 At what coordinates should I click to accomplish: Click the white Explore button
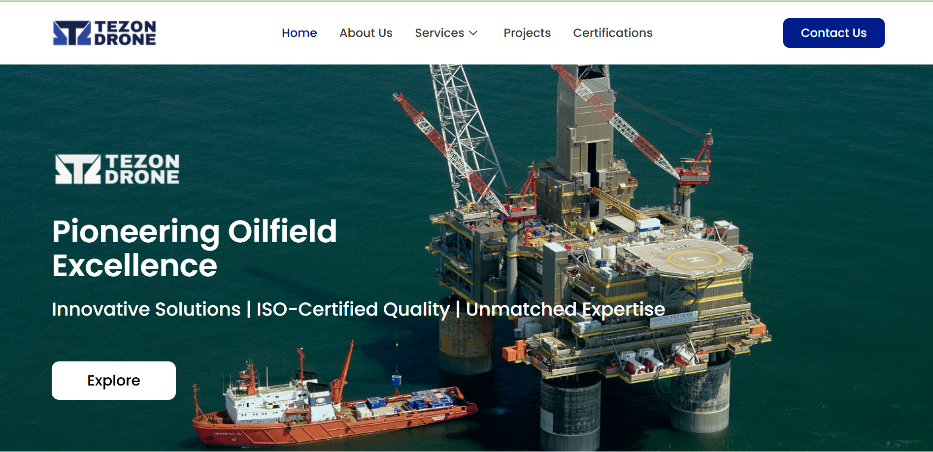coord(114,381)
